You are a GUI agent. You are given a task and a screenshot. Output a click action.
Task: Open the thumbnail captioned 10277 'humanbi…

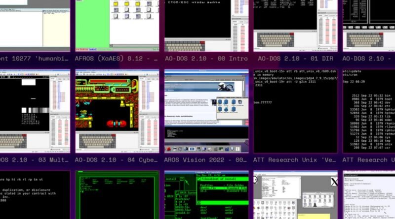[35, 26]
